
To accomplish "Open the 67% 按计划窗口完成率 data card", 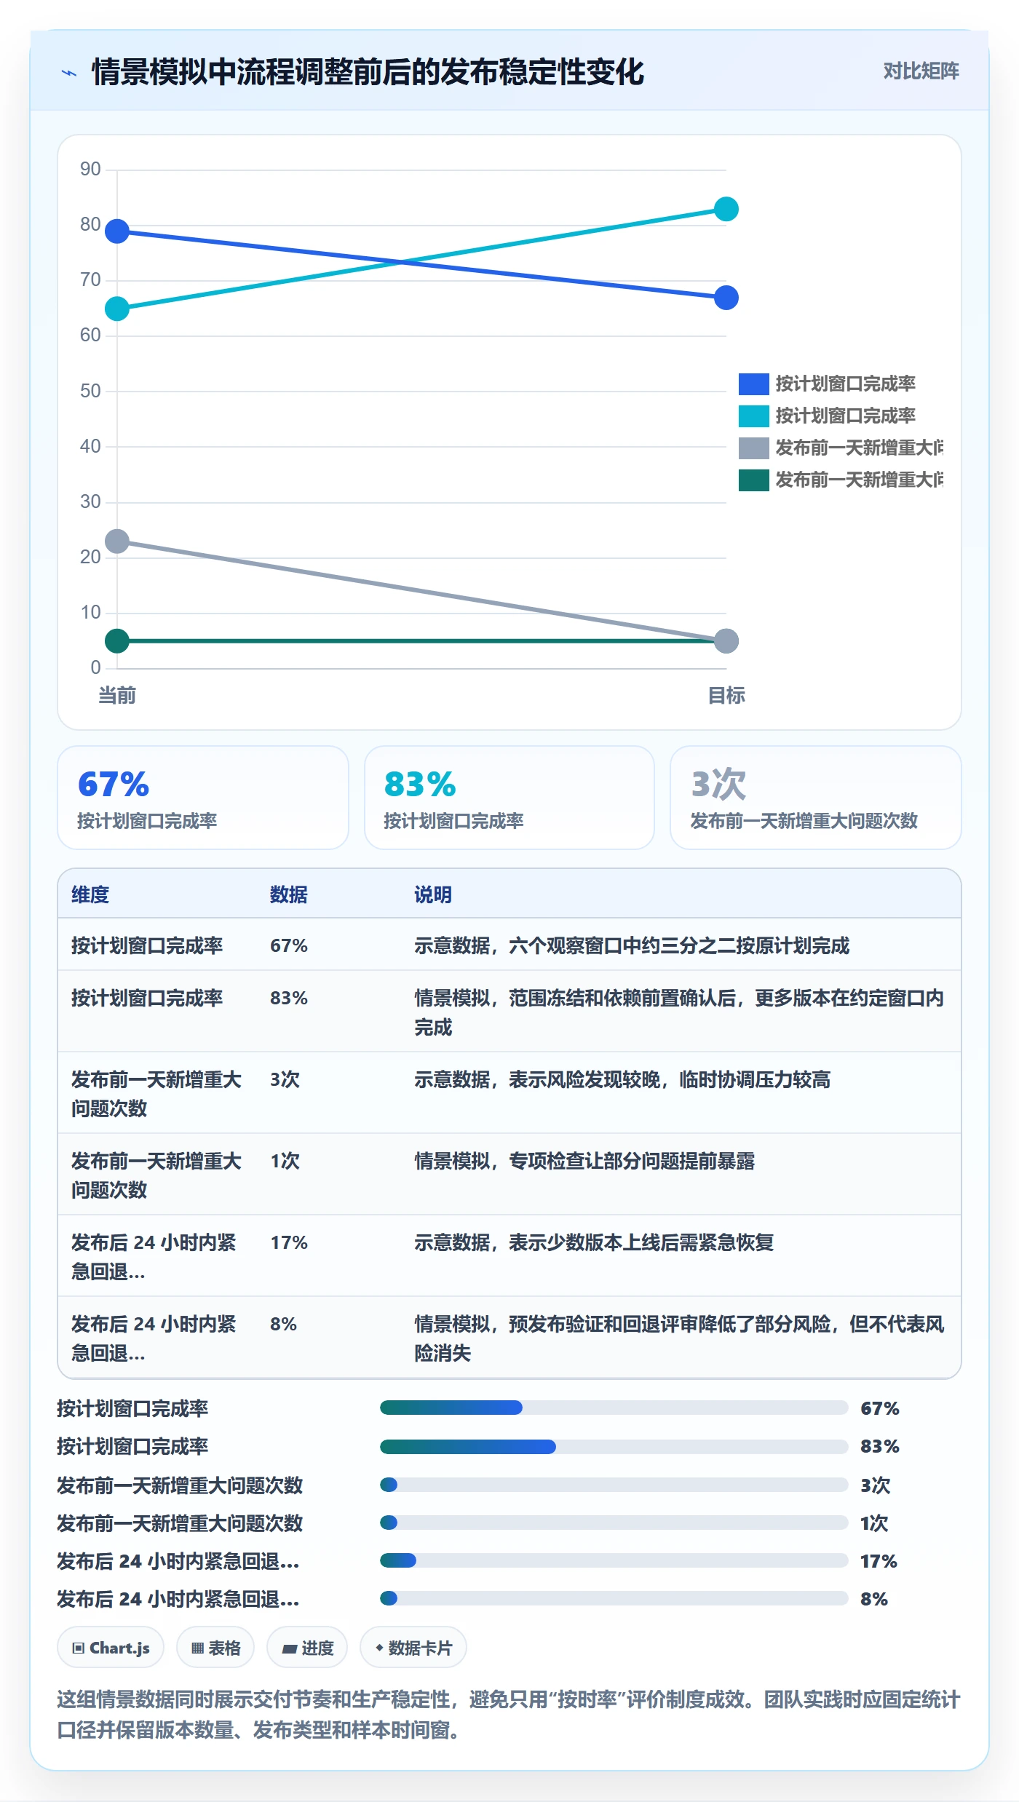I will coord(203,798).
